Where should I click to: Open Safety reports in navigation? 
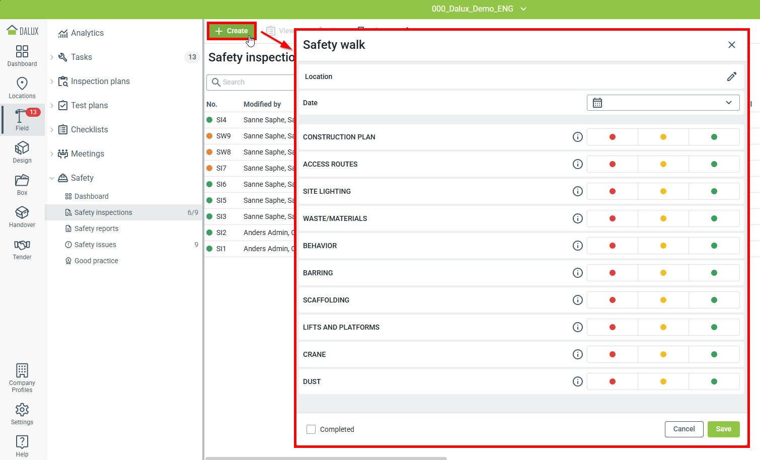[x=96, y=228]
